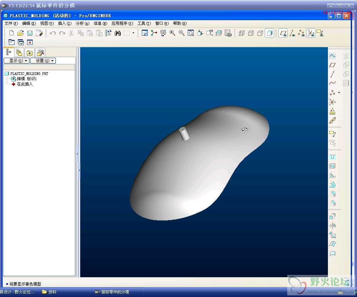Toggle datum planes visibility
This screenshot has height=297, width=357.
tap(283, 33)
